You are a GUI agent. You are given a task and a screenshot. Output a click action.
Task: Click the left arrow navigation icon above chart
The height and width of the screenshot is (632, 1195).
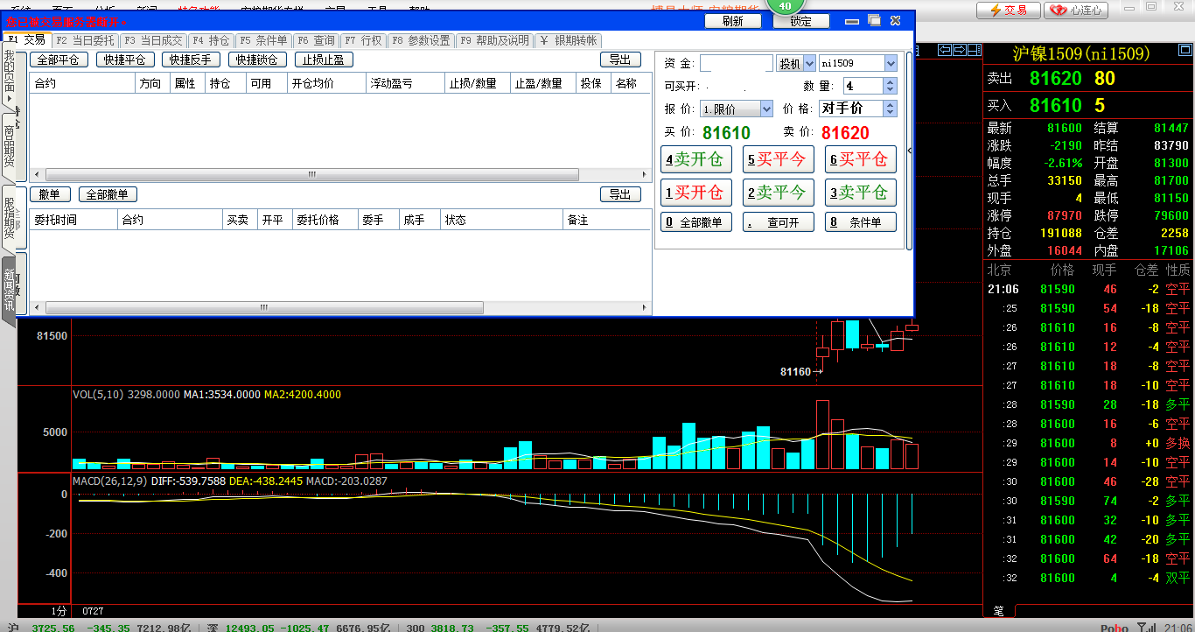(944, 50)
